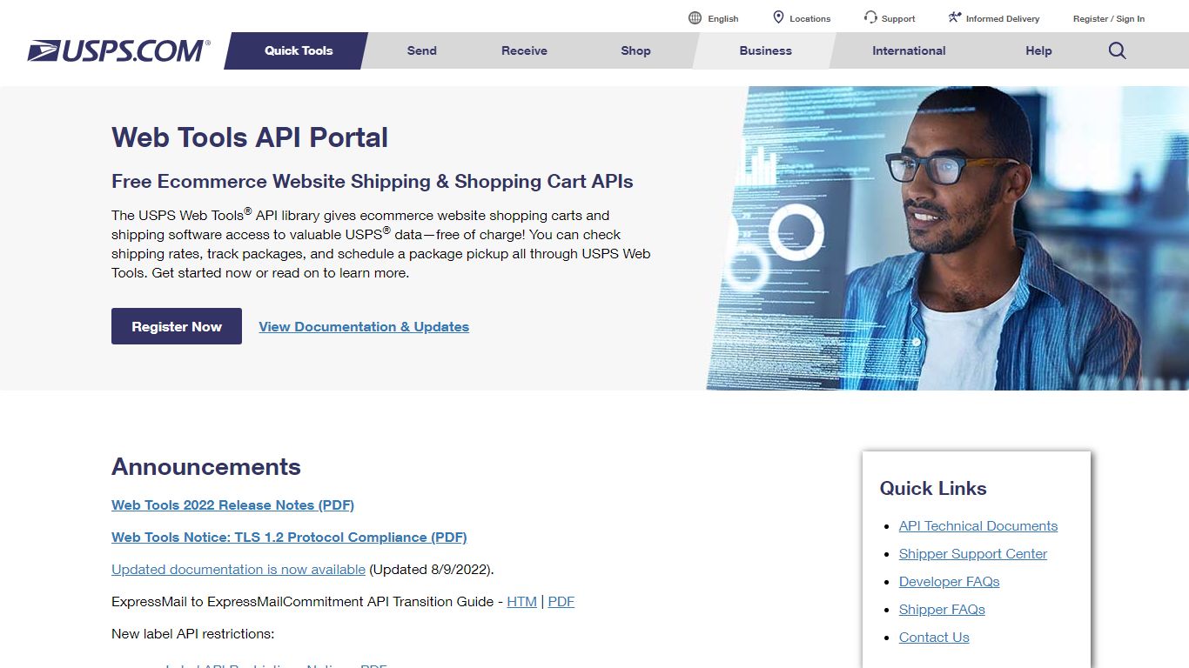Click the Quick Links heading
Screen dimensions: 1189x668
pyautogui.click(x=933, y=488)
